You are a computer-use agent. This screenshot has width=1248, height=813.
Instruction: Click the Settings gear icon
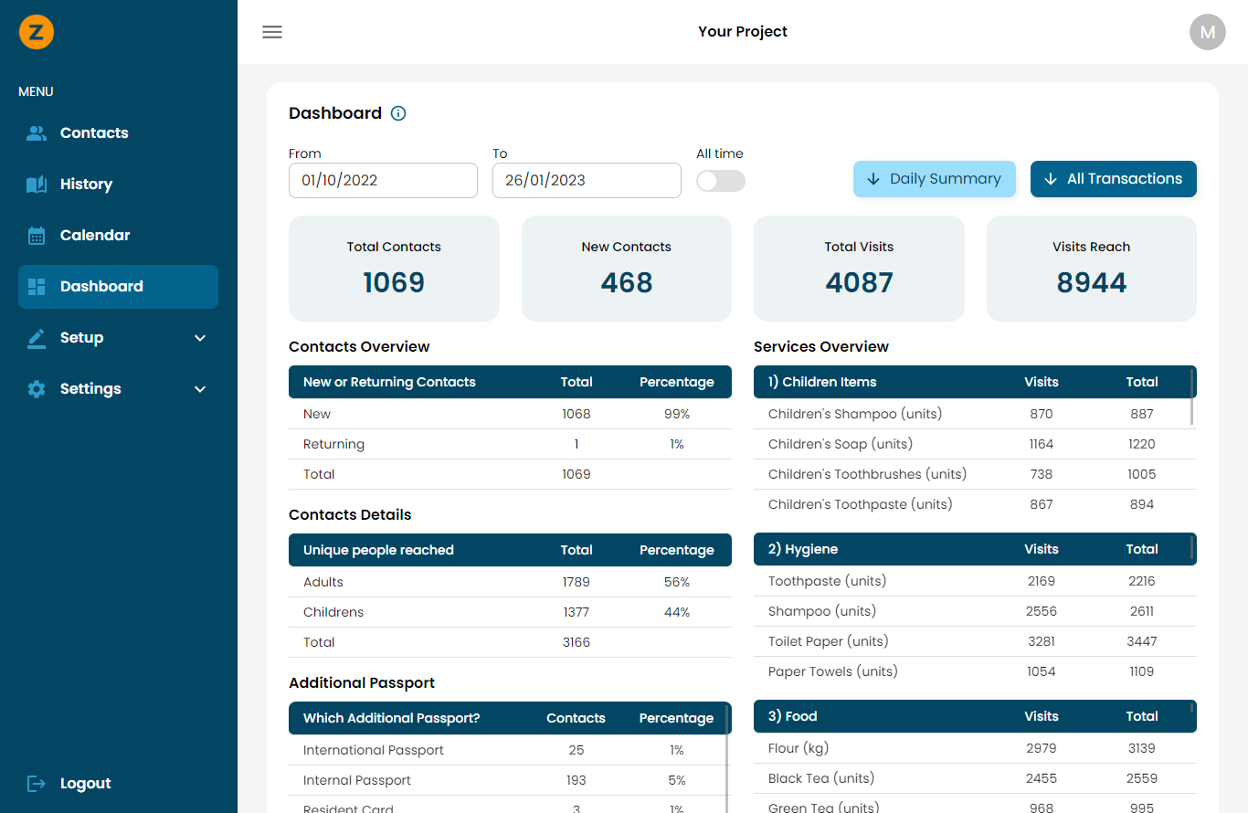tap(37, 388)
